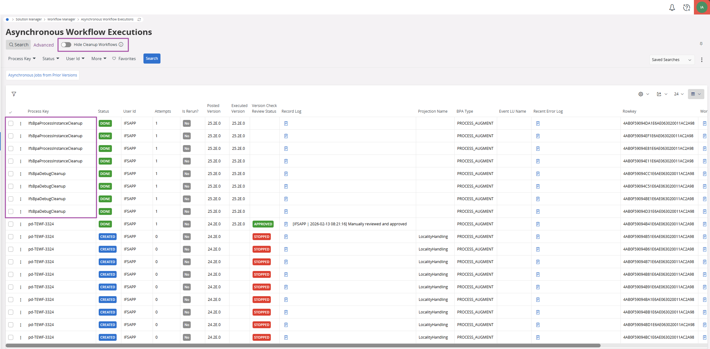Check the box for last IfsBpaDebugCleanup row
Image resolution: width=710 pixels, height=349 pixels.
tap(11, 211)
